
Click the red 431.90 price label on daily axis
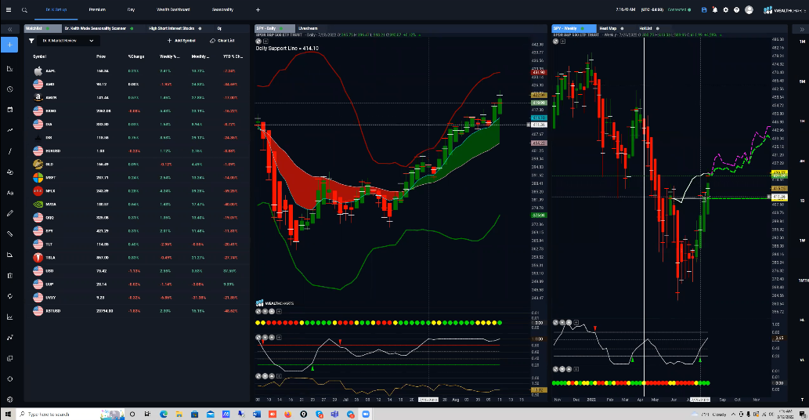point(538,73)
